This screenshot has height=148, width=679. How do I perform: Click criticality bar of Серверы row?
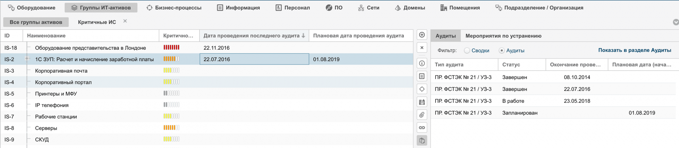pyautogui.click(x=171, y=128)
